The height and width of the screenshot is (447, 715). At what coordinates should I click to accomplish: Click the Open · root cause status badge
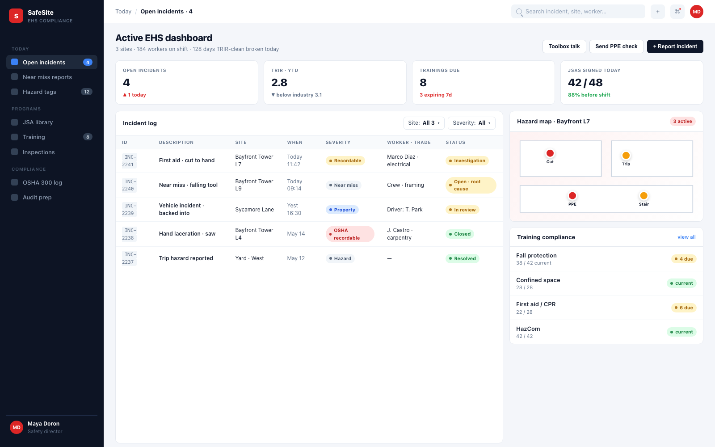pos(471,186)
